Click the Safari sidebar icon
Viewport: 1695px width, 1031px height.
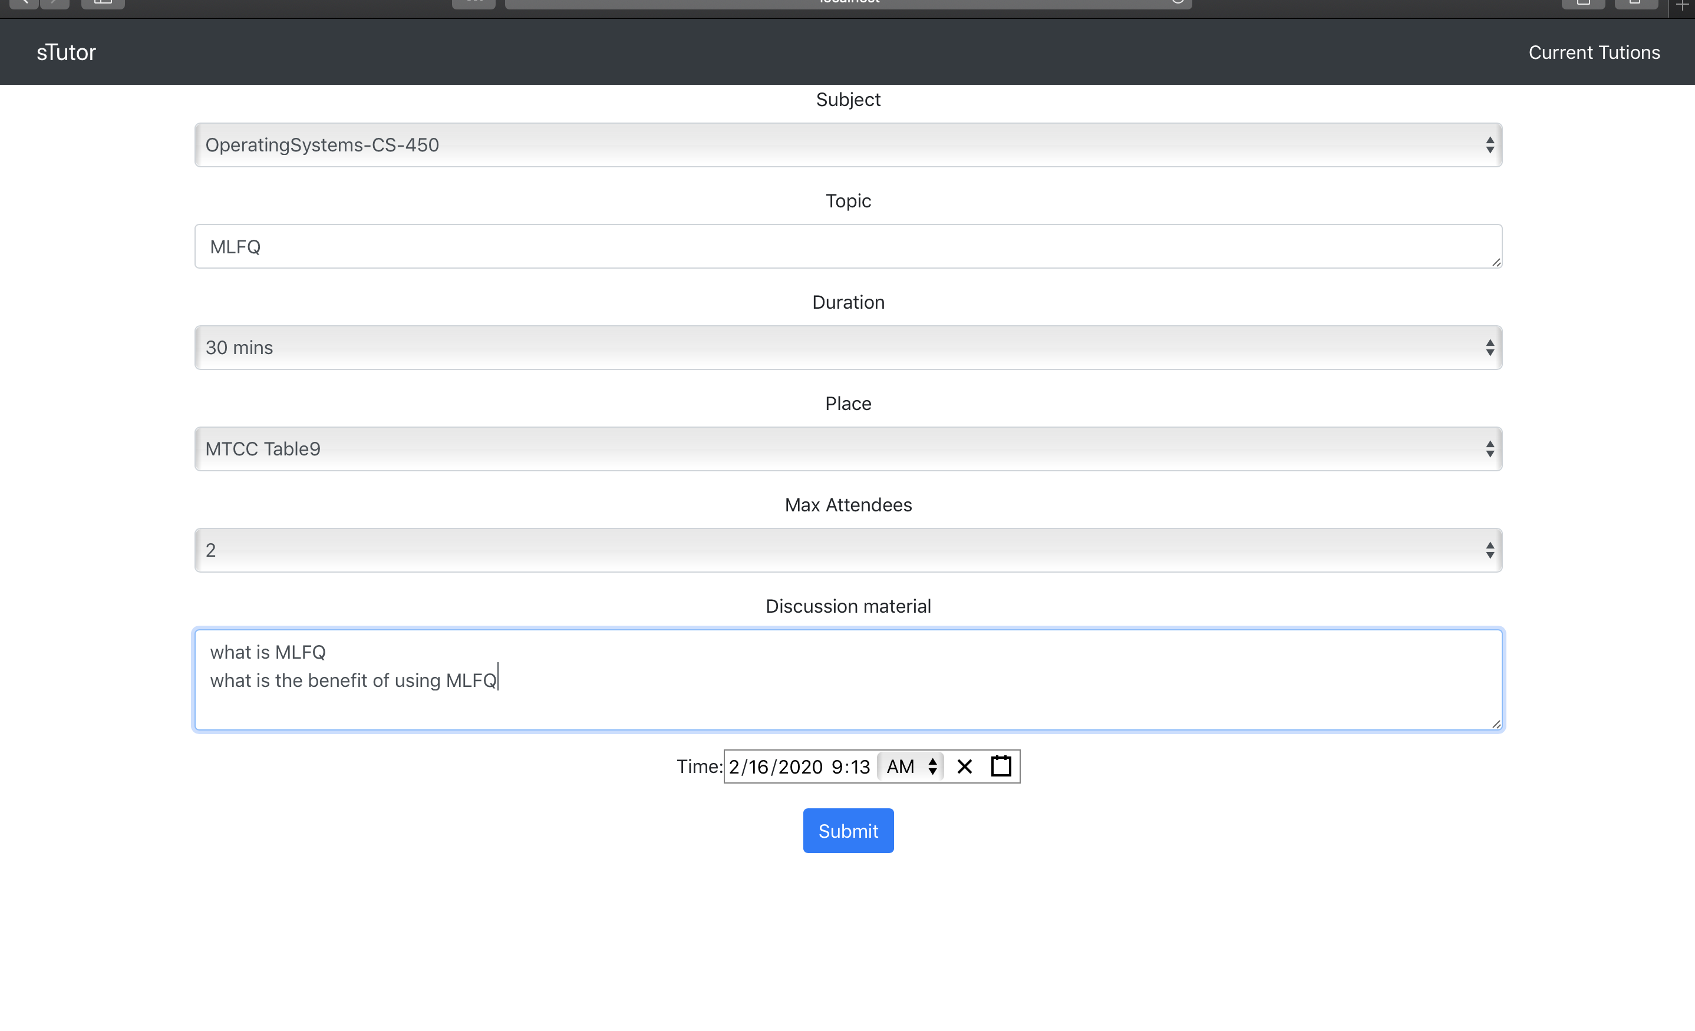[x=103, y=4]
